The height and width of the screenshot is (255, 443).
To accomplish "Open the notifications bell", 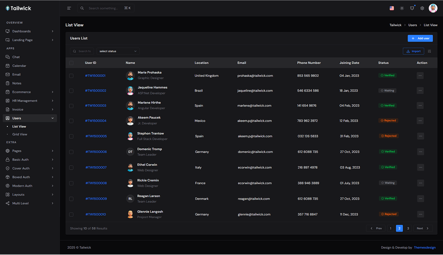I will click(x=412, y=8).
